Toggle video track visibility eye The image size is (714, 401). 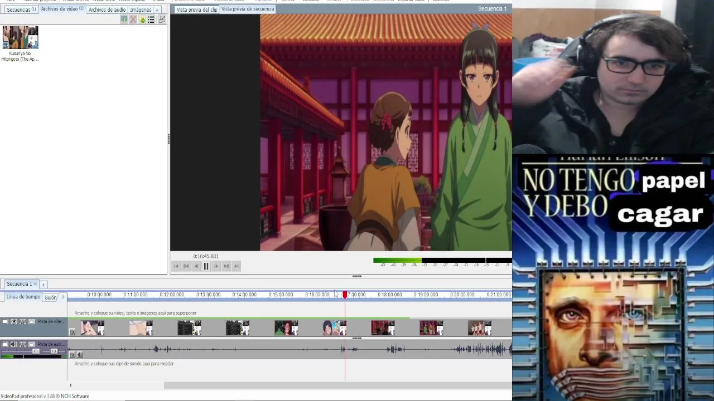coord(14,321)
